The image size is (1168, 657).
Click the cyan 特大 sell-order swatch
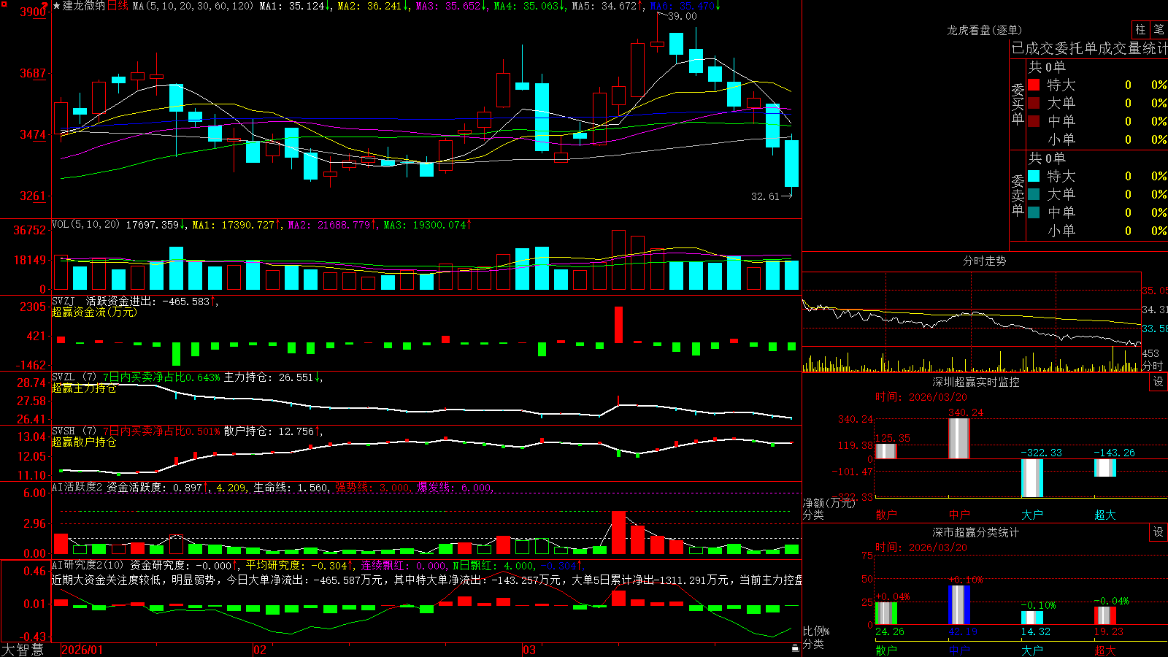1034,176
